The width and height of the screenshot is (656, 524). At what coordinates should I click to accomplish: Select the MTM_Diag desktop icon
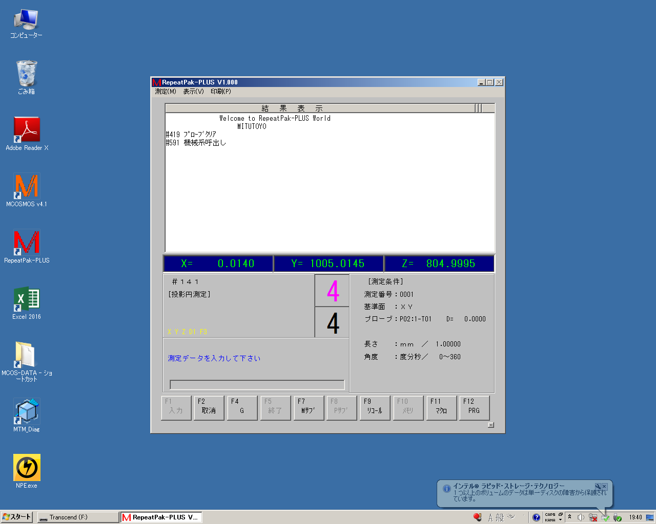click(x=27, y=415)
